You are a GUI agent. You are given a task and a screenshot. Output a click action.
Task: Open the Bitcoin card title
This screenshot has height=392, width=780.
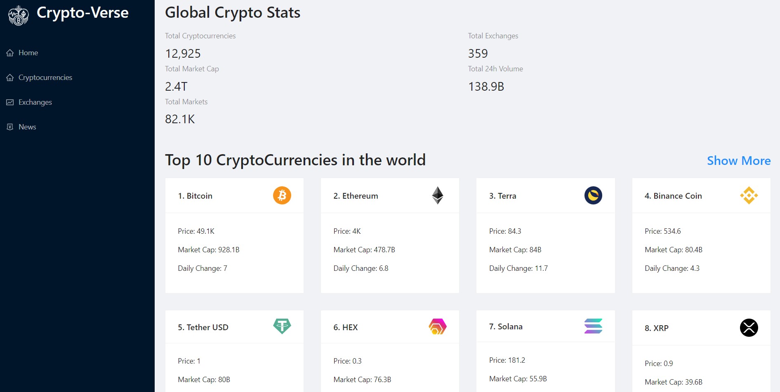pos(195,196)
